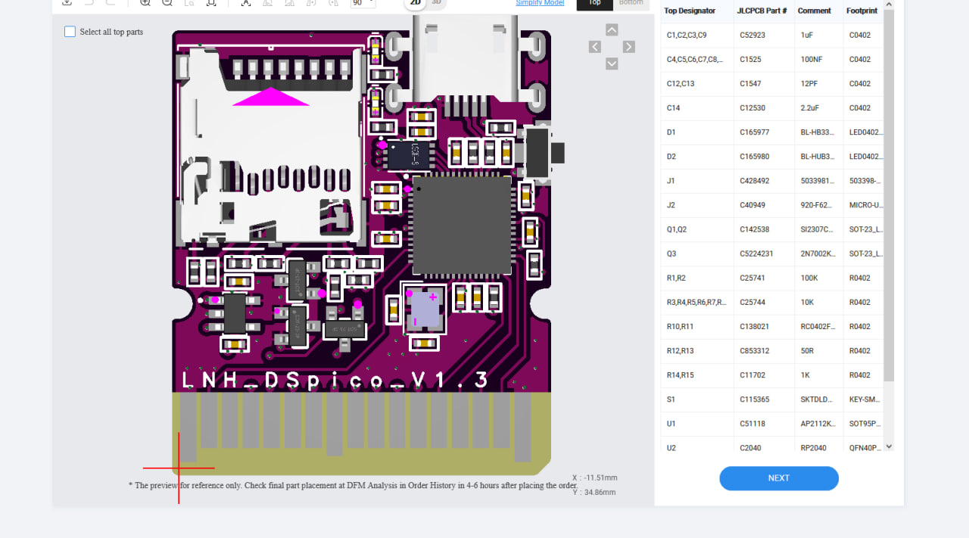
Task: Open the Simplify Model link
Action: (539, 3)
